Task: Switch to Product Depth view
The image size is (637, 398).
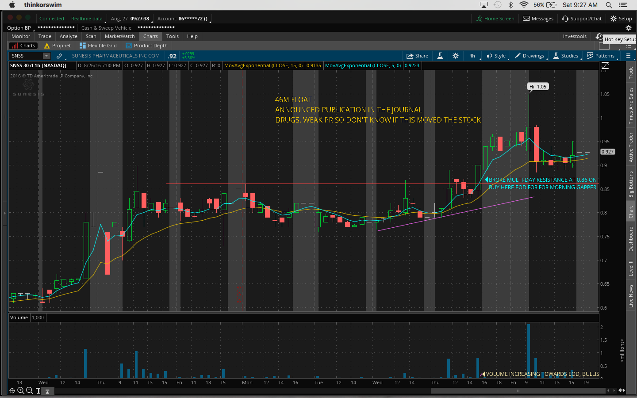Action: point(146,46)
